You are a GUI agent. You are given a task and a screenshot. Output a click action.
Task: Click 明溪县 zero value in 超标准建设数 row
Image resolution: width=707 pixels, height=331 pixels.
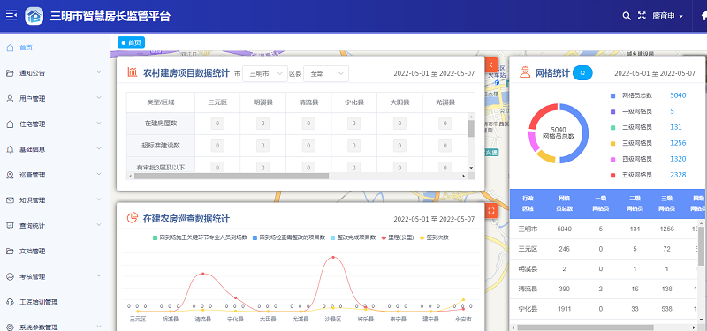(262, 146)
